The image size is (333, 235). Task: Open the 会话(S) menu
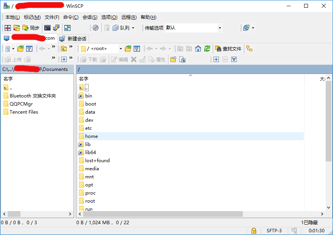90,17
